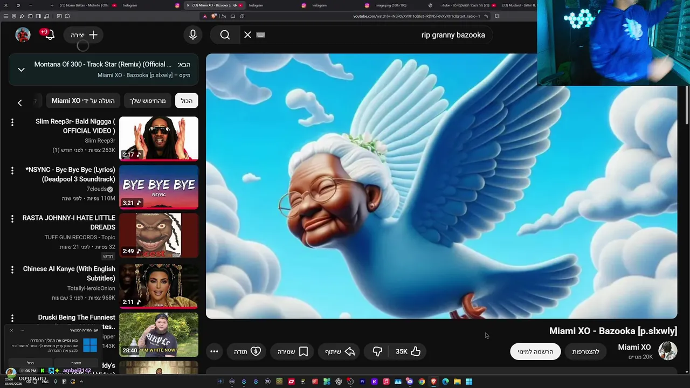Click the Bazooka video player

(x=441, y=186)
